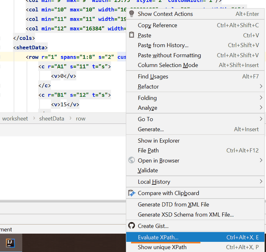Click the GitHub icon beside Create Gist
Viewport: 266px width, 252px height.
tap(131, 226)
